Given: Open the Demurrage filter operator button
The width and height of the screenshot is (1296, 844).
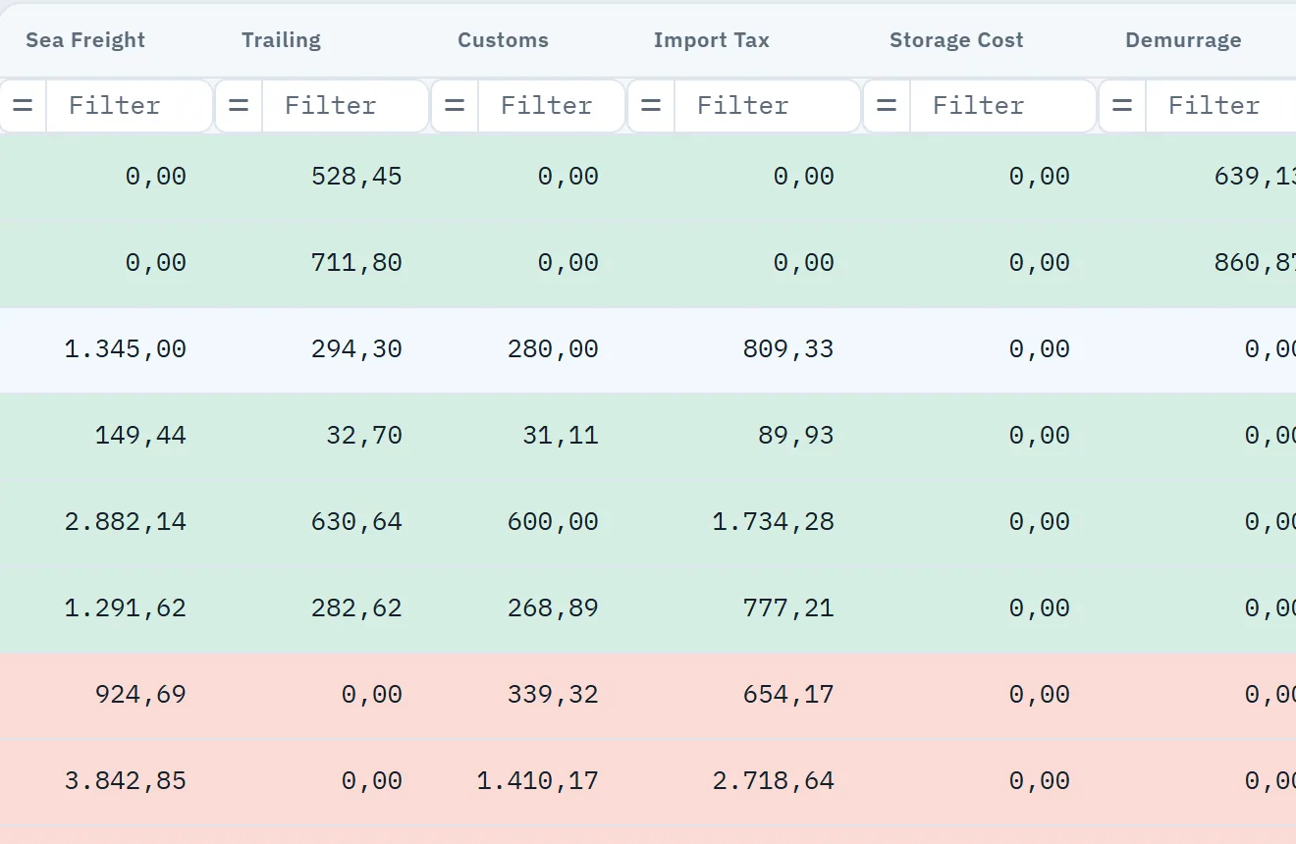Looking at the screenshot, I should [x=1122, y=106].
